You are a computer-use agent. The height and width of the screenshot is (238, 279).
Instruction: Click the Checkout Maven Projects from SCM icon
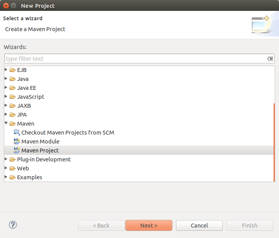[x=17, y=133]
